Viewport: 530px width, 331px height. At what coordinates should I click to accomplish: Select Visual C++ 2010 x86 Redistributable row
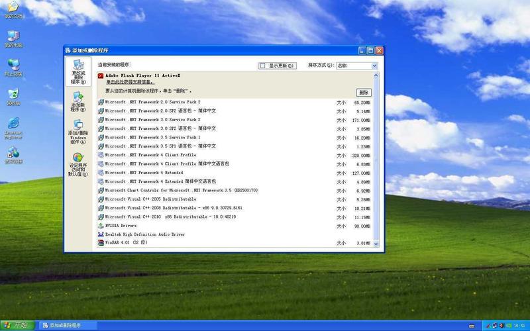coord(235,217)
